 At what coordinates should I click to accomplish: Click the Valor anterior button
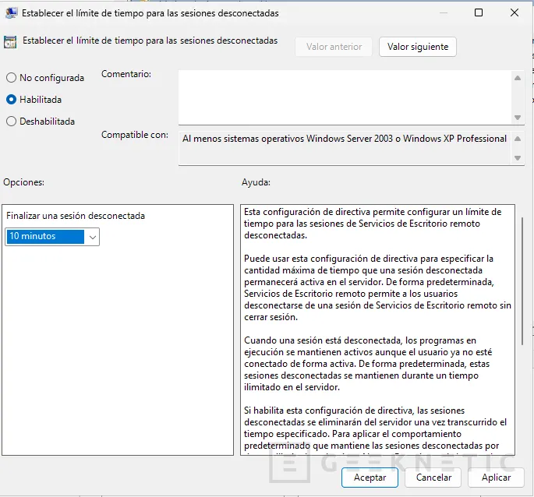(334, 47)
